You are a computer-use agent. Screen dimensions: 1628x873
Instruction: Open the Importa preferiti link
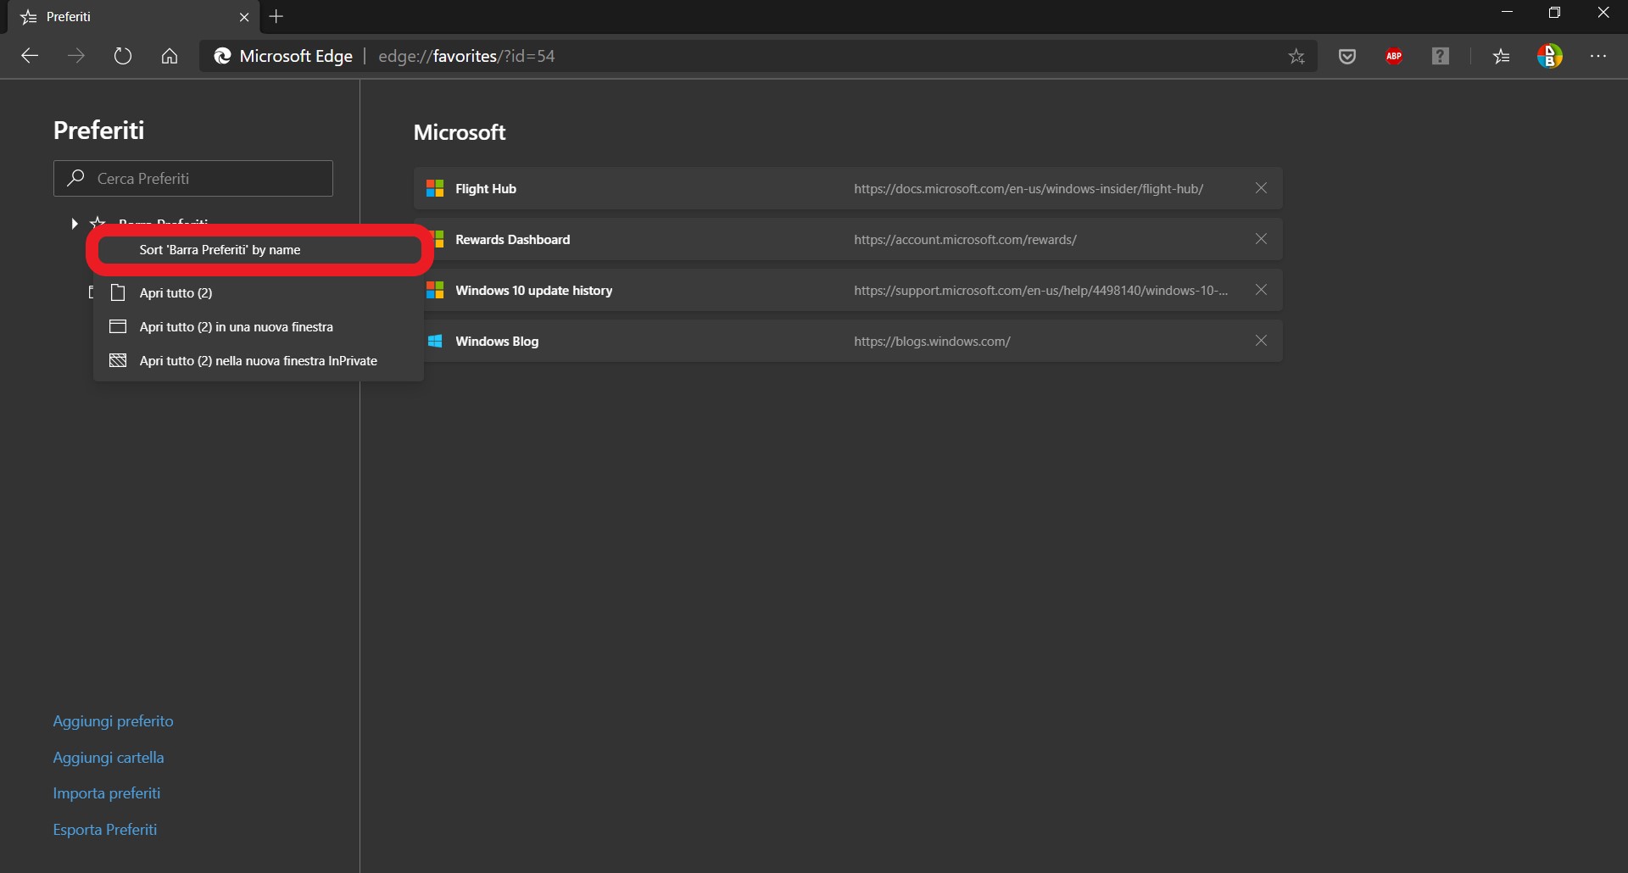pyautogui.click(x=107, y=793)
